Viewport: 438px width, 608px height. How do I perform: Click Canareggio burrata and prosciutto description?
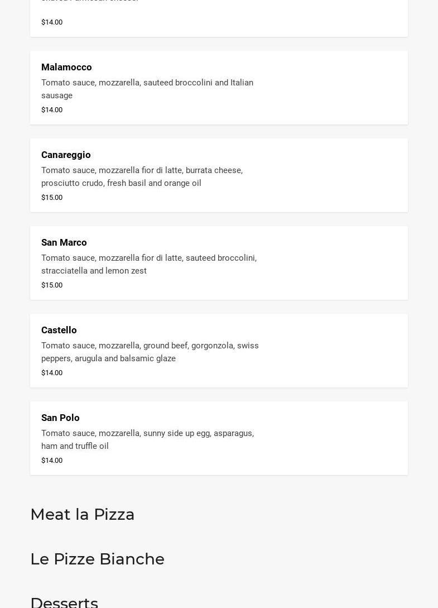142,177
